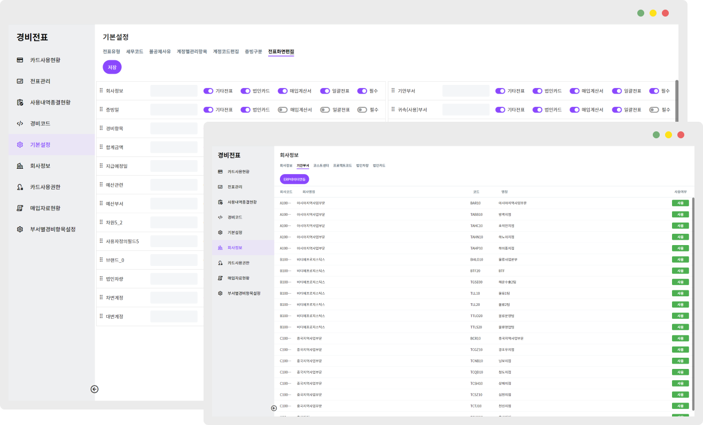
Task: Click input box beside 기안부서 row label
Action: (466, 91)
